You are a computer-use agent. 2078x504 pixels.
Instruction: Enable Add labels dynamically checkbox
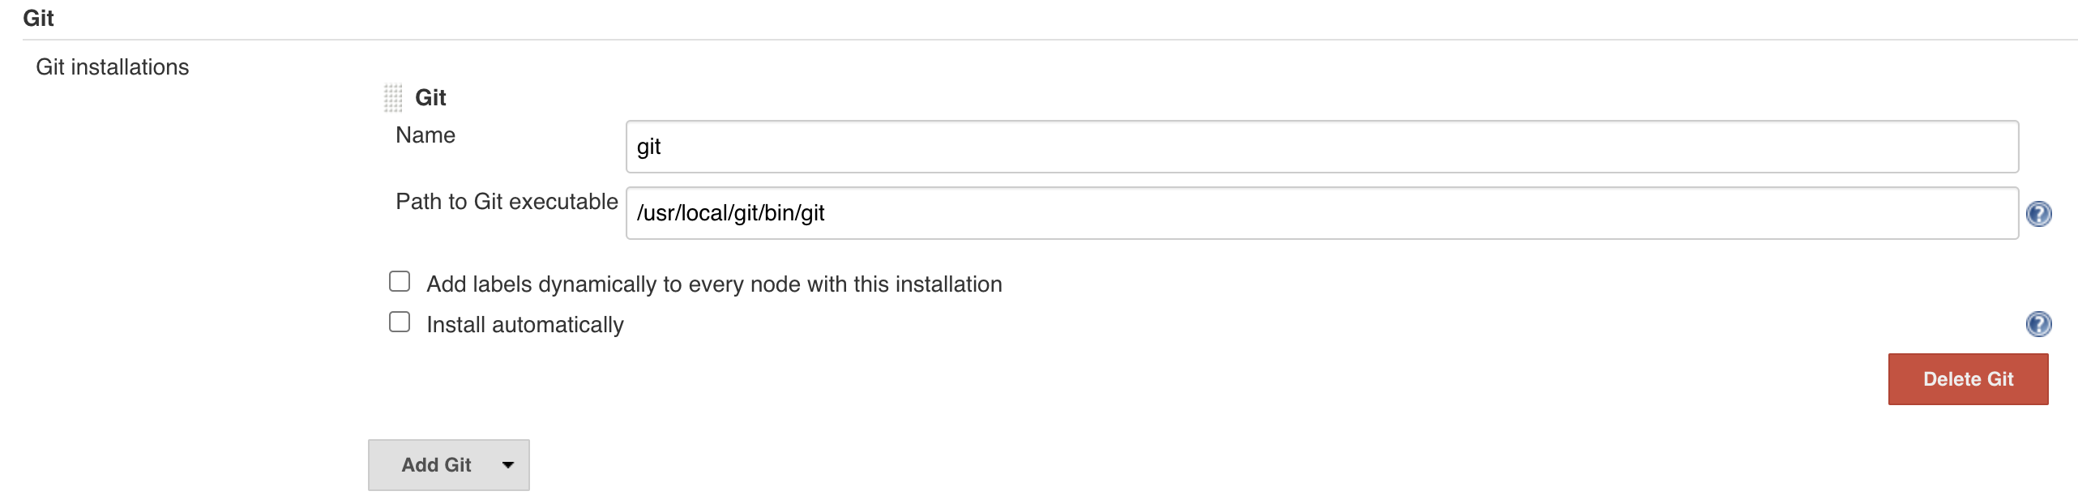tap(400, 281)
